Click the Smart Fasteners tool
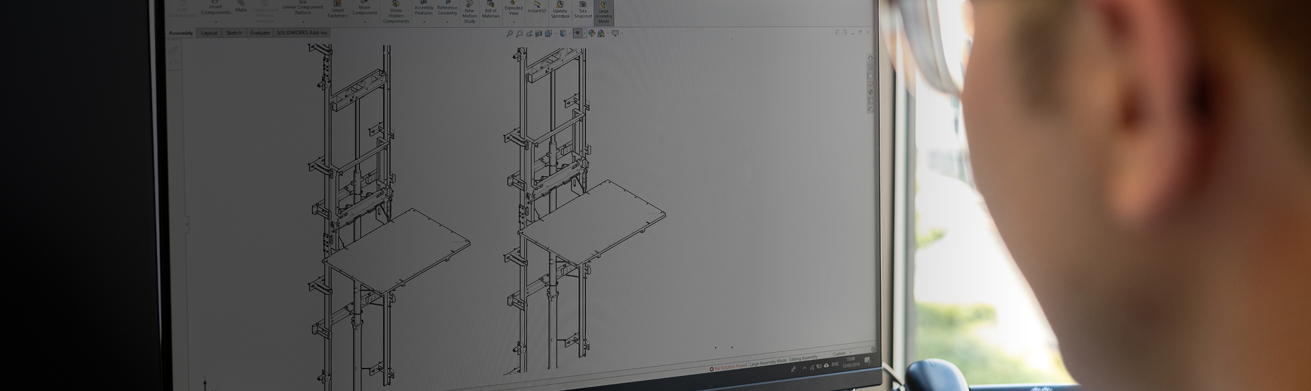The height and width of the screenshot is (391, 1311). tap(338, 9)
